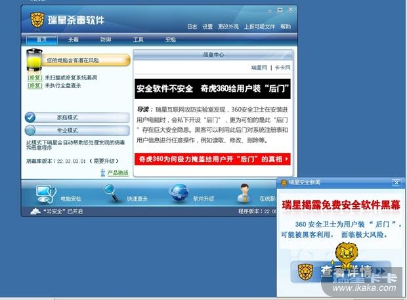Maximize the Rising antivirus window
The image size is (407, 300).
(x=280, y=10)
